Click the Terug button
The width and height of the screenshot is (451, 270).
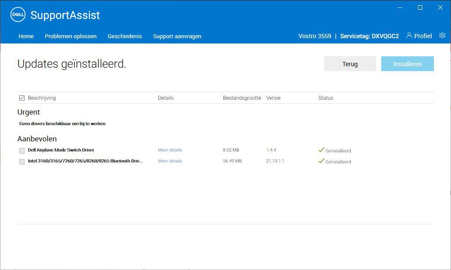(350, 64)
